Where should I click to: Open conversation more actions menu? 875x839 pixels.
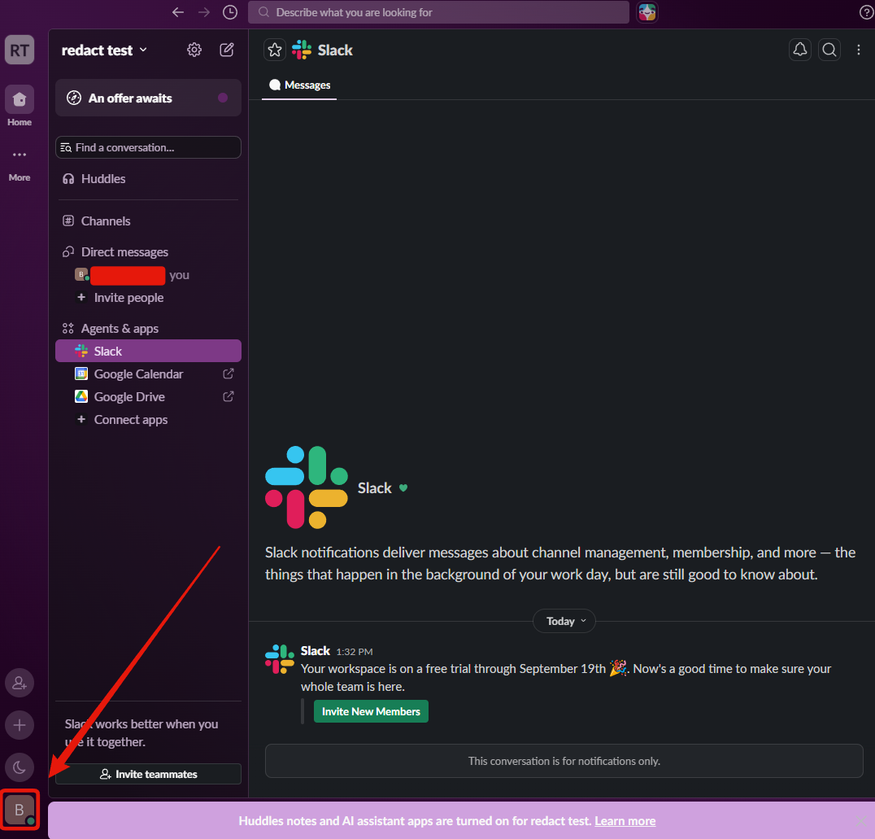858,50
